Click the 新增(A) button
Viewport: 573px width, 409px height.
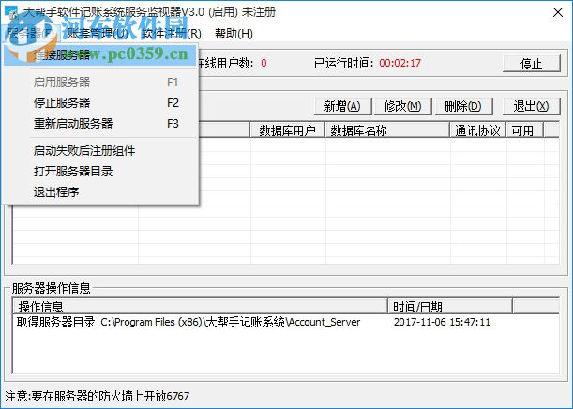coord(342,106)
